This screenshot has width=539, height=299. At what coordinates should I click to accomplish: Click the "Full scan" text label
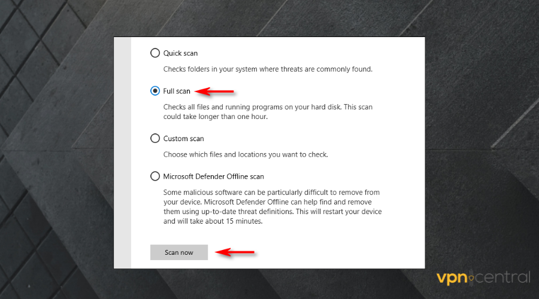177,91
